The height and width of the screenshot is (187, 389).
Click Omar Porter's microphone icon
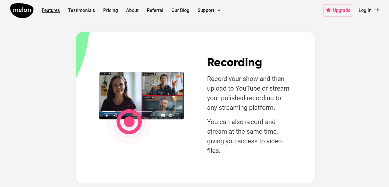[152, 98]
